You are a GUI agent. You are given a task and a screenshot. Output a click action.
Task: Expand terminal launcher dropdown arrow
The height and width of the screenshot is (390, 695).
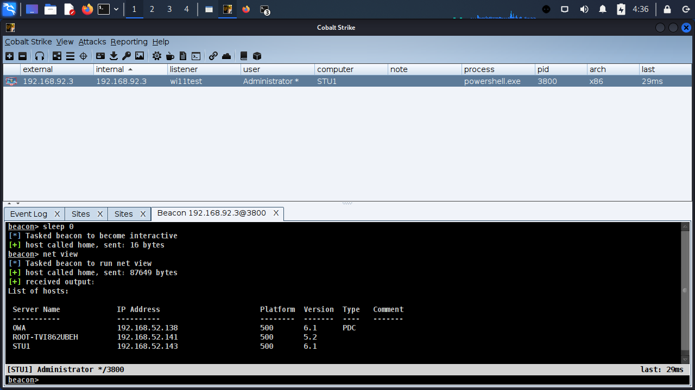(116, 9)
